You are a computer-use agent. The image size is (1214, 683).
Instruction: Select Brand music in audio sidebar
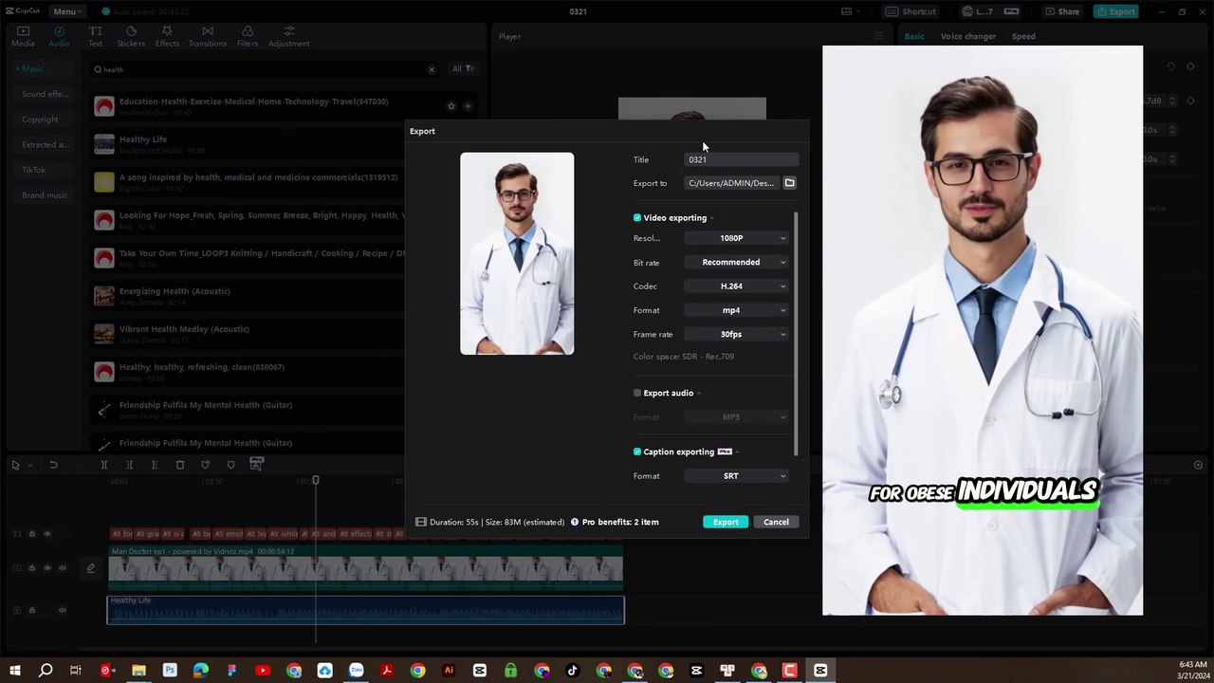45,195
